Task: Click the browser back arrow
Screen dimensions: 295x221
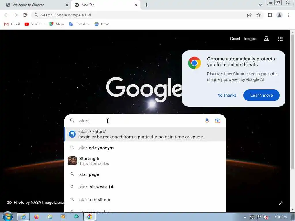Action: (6, 15)
